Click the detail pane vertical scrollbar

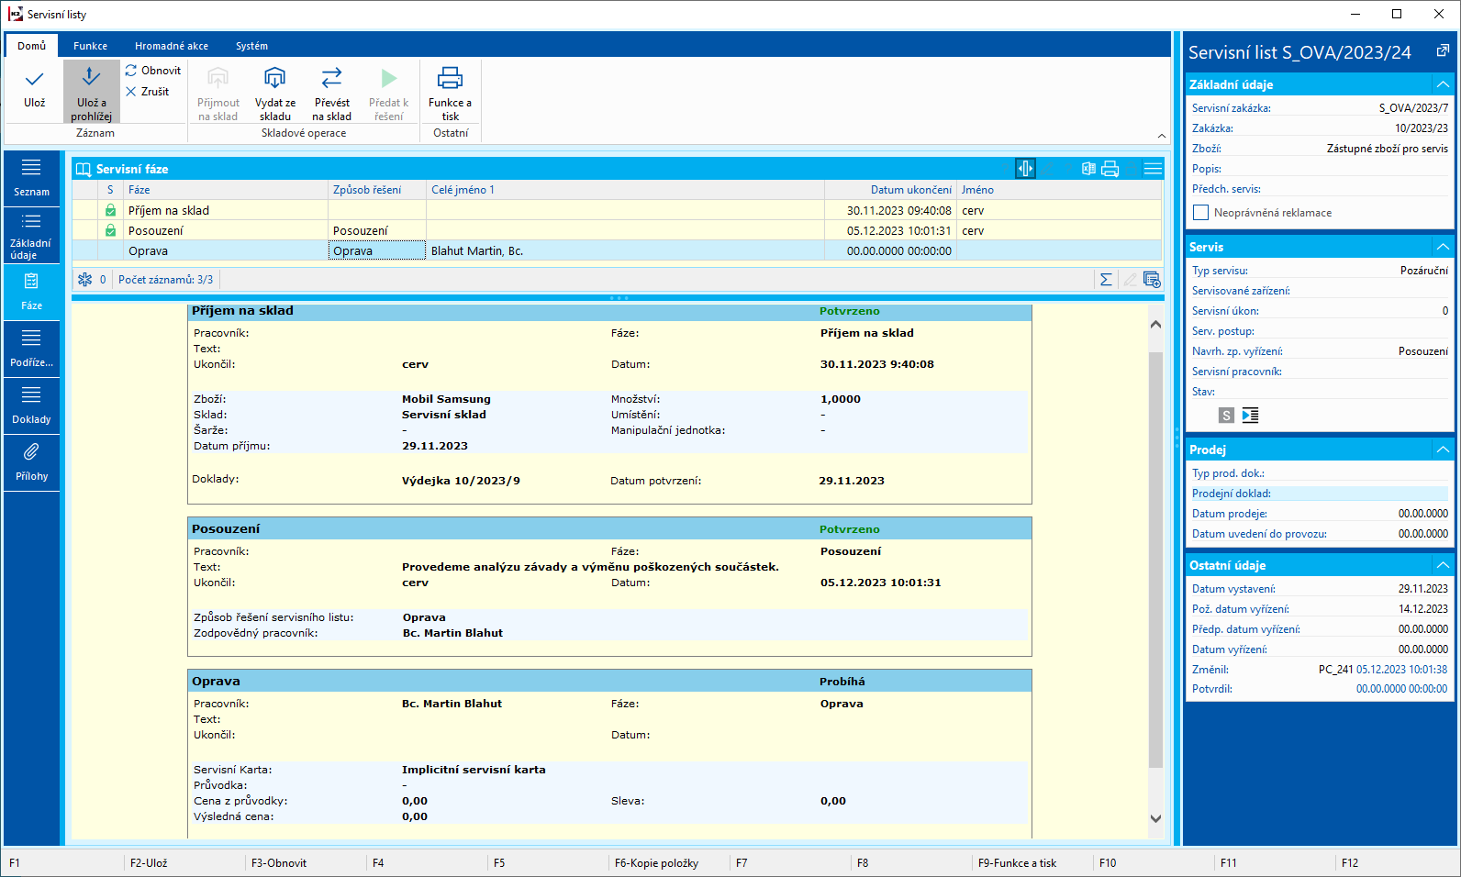click(1155, 560)
